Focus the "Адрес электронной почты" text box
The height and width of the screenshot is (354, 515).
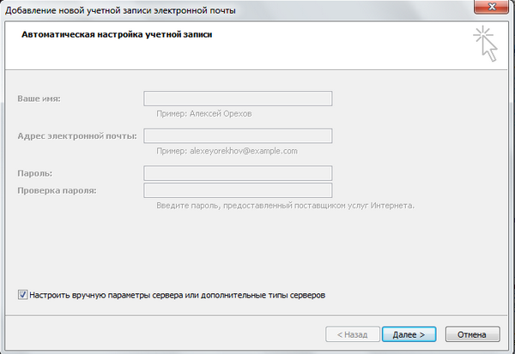pyautogui.click(x=238, y=136)
